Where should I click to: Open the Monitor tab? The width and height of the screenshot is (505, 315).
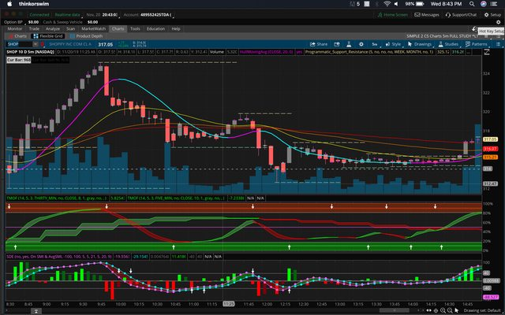15,28
